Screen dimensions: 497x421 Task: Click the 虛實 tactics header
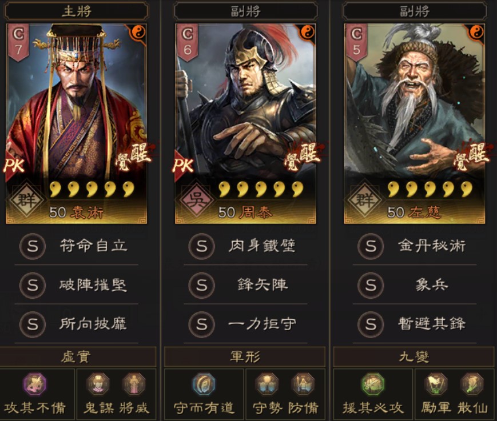click(x=77, y=357)
